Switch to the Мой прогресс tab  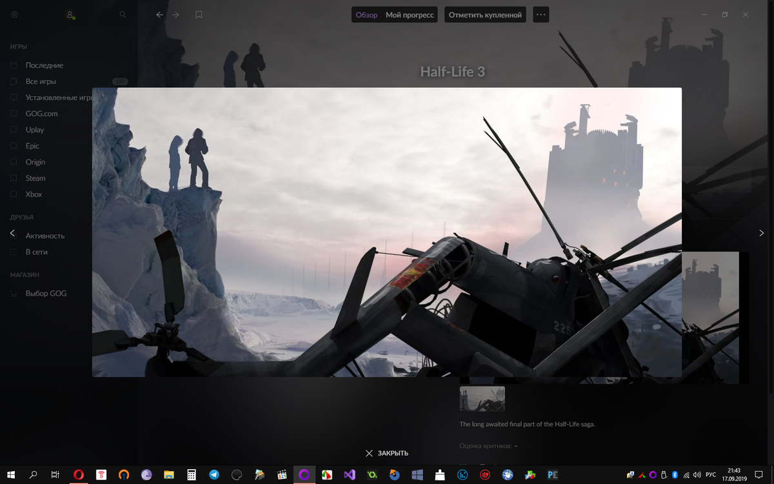point(410,14)
